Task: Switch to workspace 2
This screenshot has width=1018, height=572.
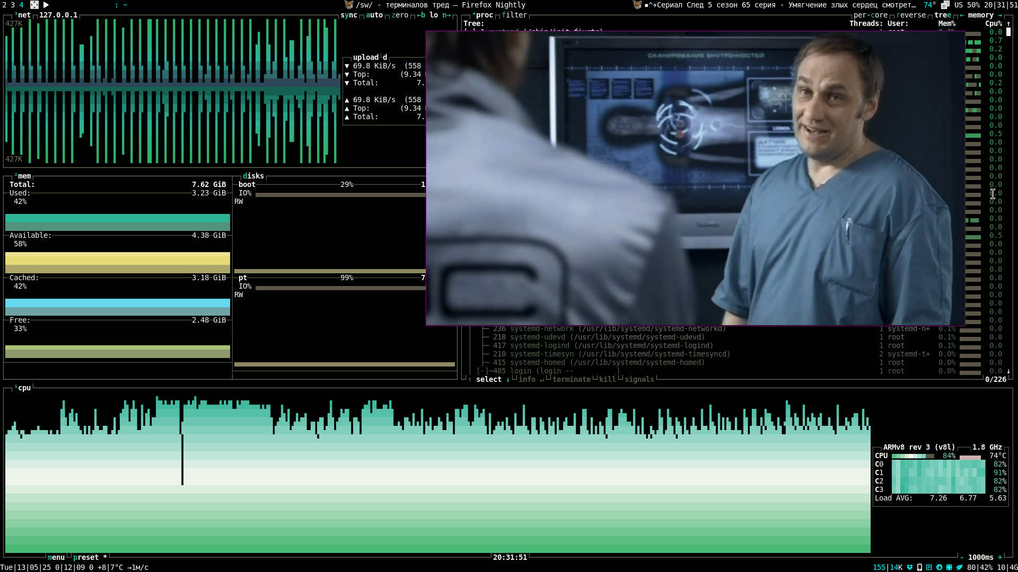Action: coord(4,5)
